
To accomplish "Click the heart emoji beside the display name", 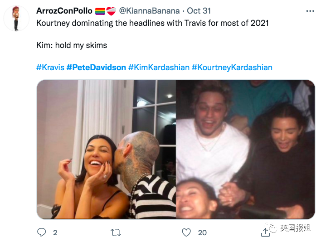I will pos(112,10).
